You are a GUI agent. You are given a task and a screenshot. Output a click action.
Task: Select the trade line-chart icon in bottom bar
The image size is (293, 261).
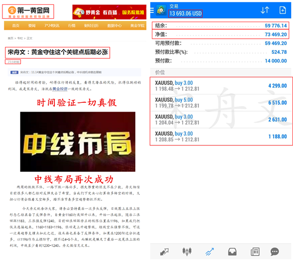pyautogui.click(x=209, y=252)
